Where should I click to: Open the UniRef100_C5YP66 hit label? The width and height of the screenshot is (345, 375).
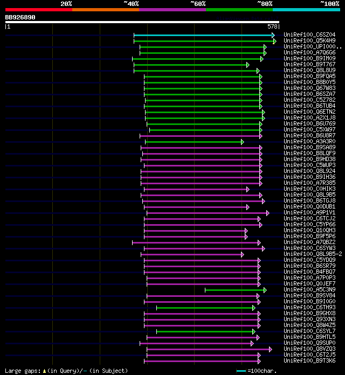(x=309, y=225)
